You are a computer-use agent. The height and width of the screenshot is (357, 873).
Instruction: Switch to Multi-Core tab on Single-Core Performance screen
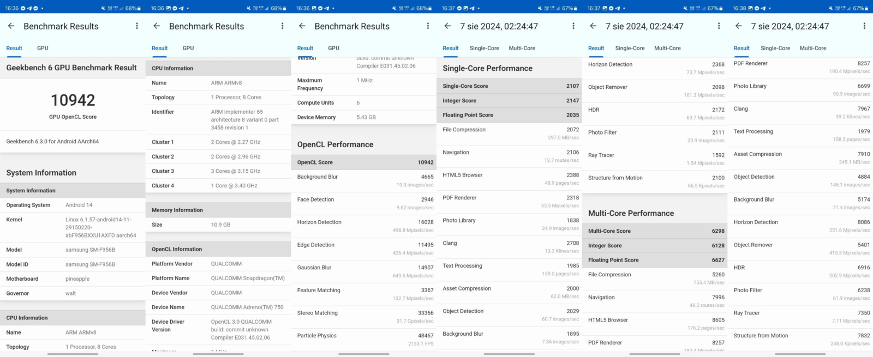522,48
